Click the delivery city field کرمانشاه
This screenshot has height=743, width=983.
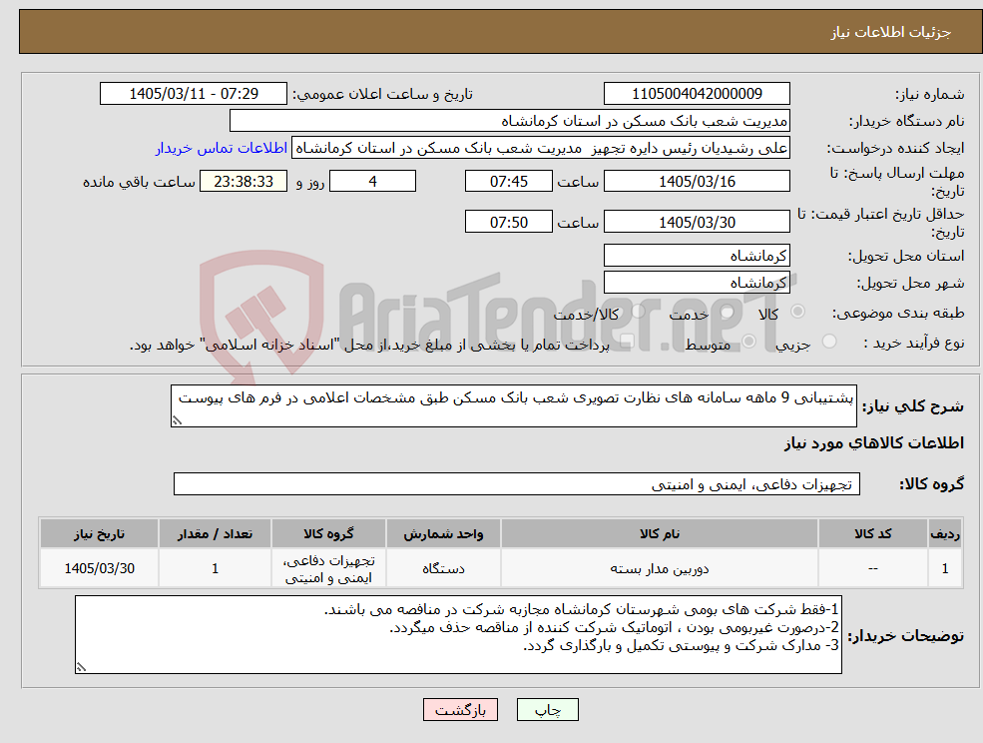[697, 283]
